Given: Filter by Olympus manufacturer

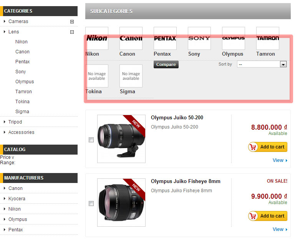Looking at the screenshot, I should click(x=18, y=219).
